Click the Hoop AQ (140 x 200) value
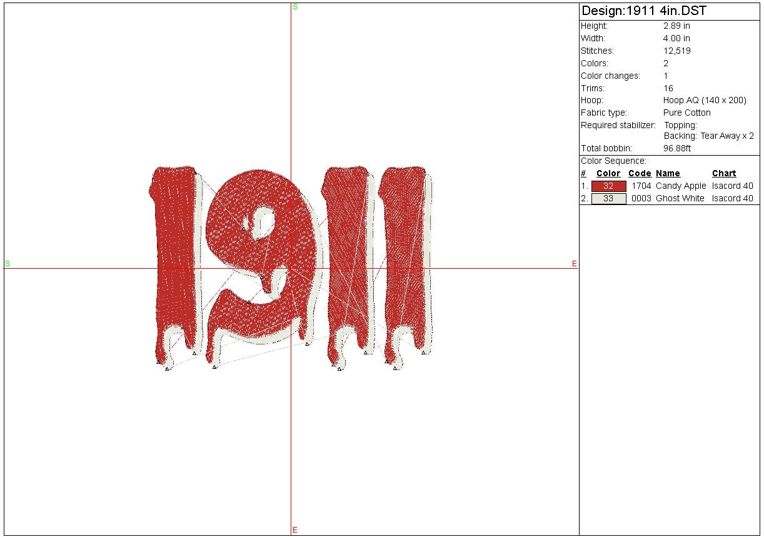Screen dimensions: 764x537 click(705, 100)
